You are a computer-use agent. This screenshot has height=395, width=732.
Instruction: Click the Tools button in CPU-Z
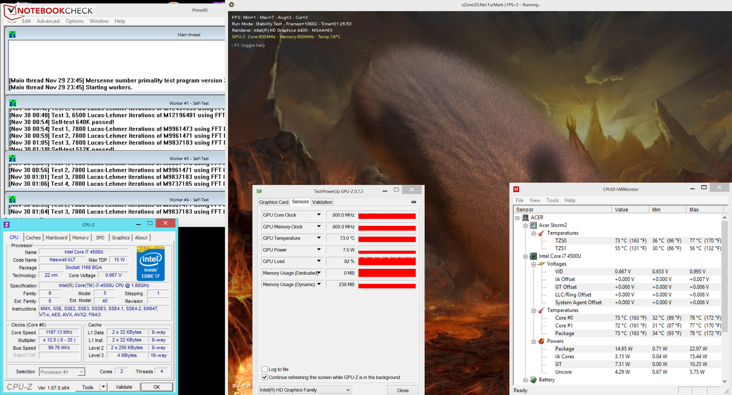(88, 387)
